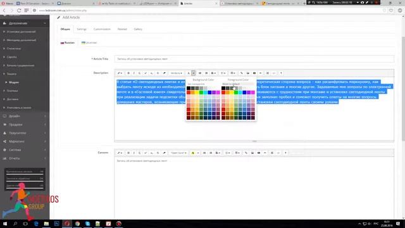Select the Russian language tab
The height and width of the screenshot is (228, 405).
click(x=68, y=42)
